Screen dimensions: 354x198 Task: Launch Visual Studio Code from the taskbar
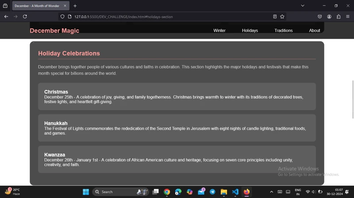point(235,192)
